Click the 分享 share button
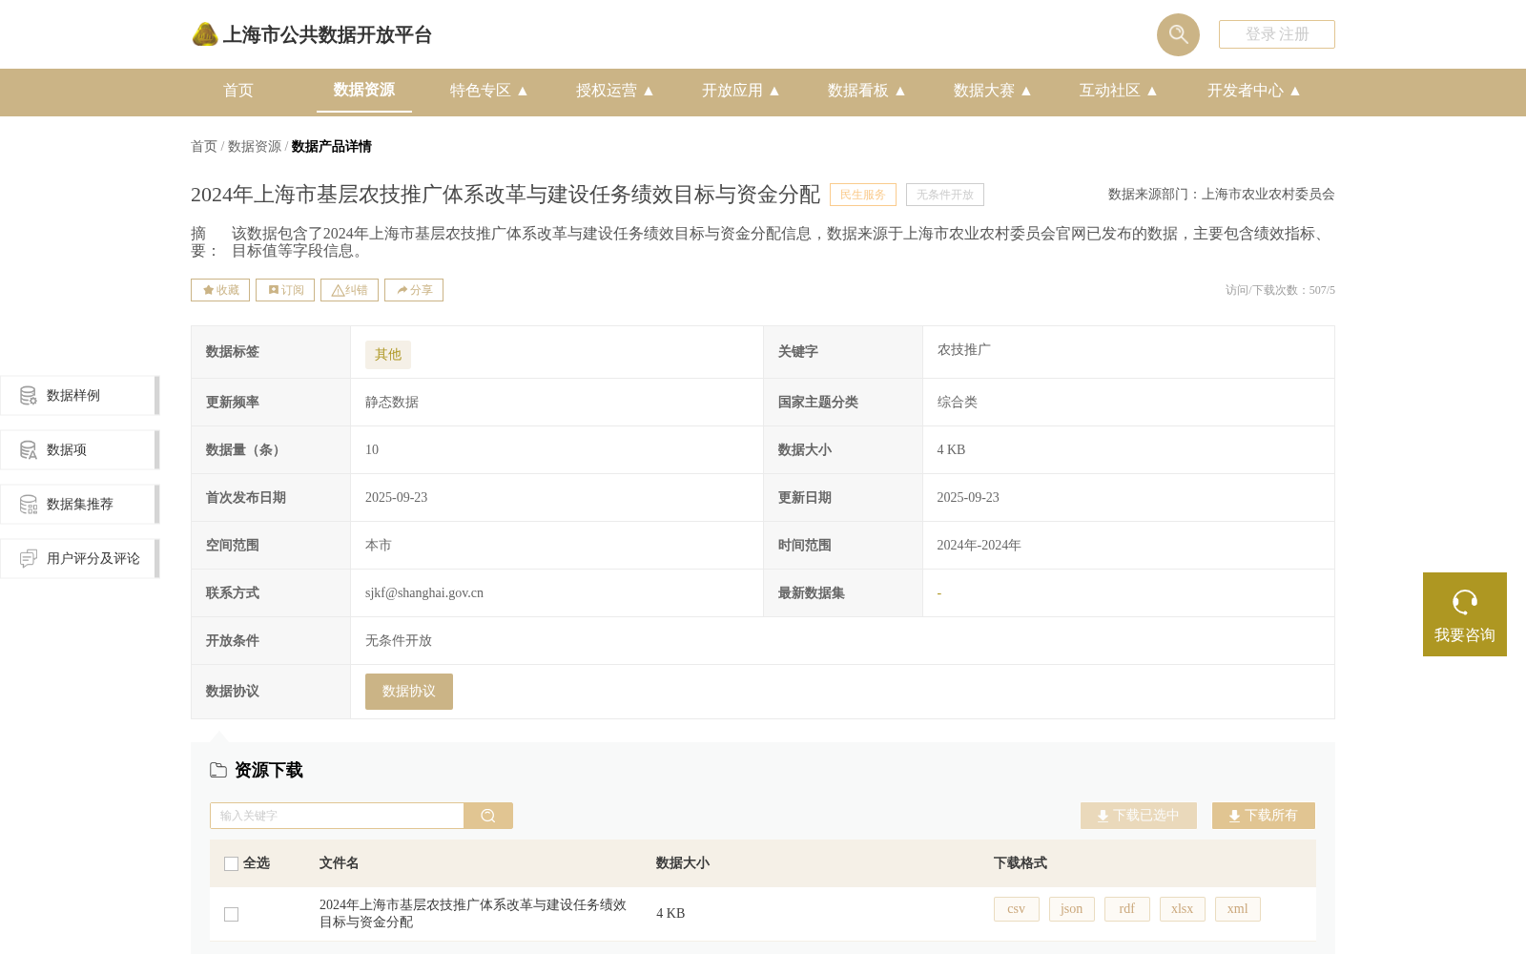Image resolution: width=1526 pixels, height=954 pixels. tap(414, 290)
